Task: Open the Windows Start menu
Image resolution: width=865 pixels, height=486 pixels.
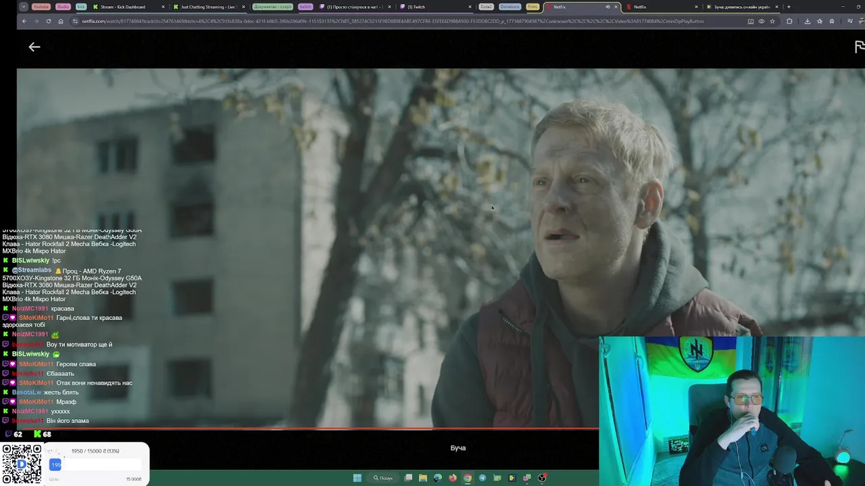Action: (x=357, y=478)
